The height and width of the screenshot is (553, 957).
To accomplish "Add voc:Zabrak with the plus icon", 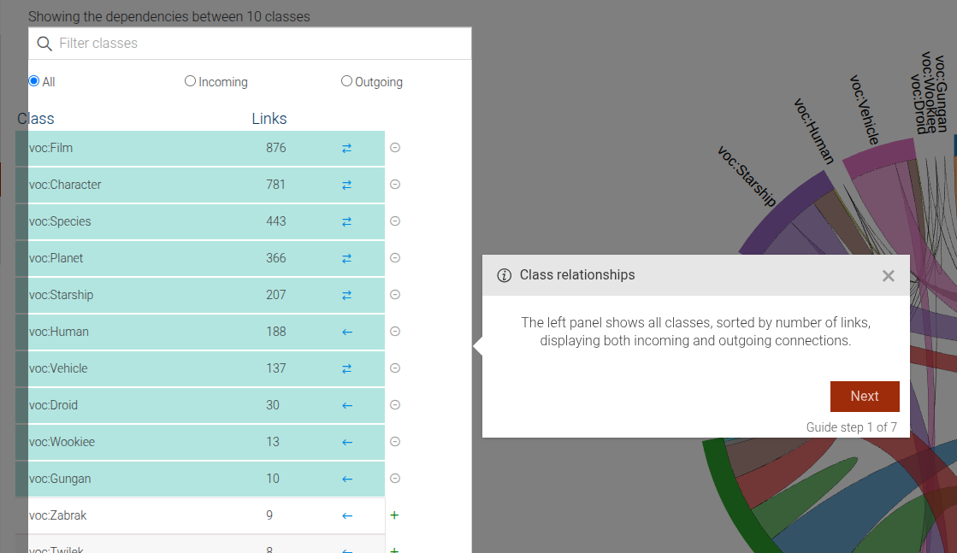I will [395, 515].
